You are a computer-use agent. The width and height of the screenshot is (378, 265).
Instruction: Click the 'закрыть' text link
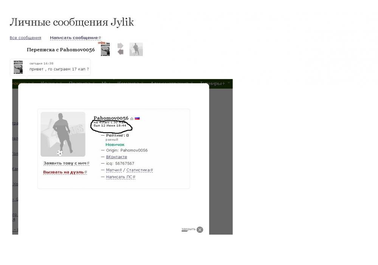point(188,229)
